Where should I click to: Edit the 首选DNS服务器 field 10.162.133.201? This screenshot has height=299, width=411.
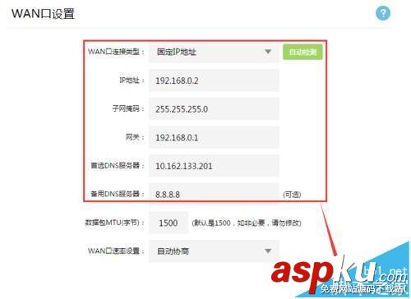click(x=214, y=166)
